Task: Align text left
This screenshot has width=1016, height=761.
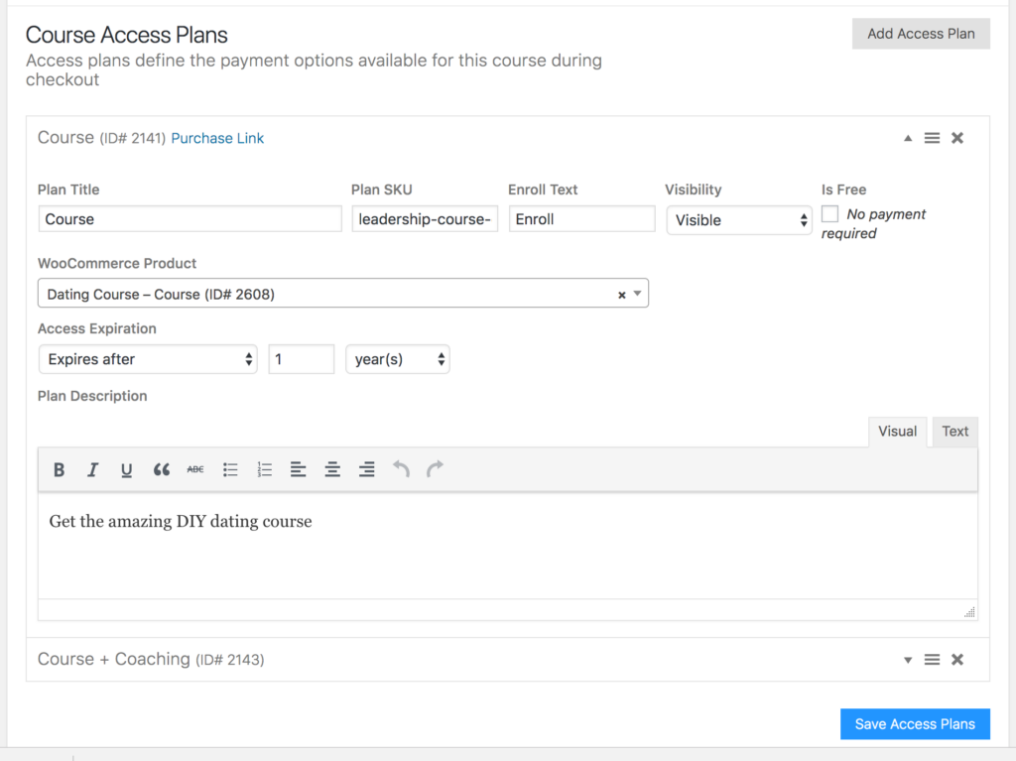Action: (298, 469)
